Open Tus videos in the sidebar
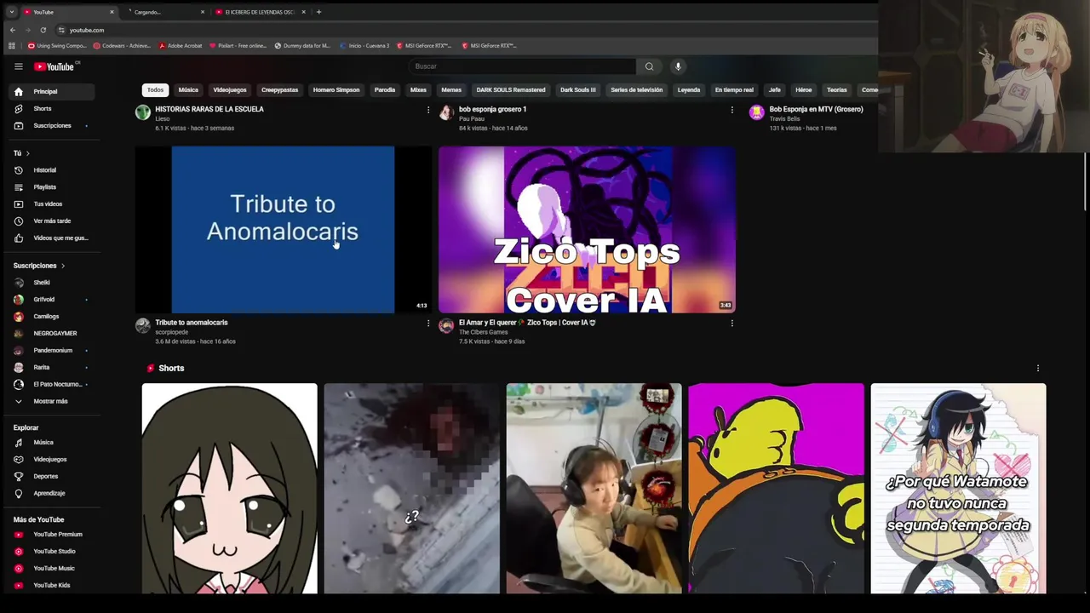 [52, 204]
